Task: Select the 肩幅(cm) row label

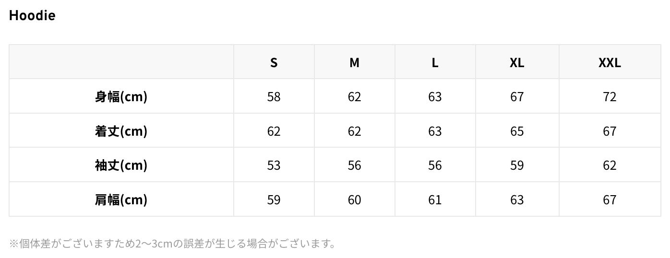Action: click(121, 199)
